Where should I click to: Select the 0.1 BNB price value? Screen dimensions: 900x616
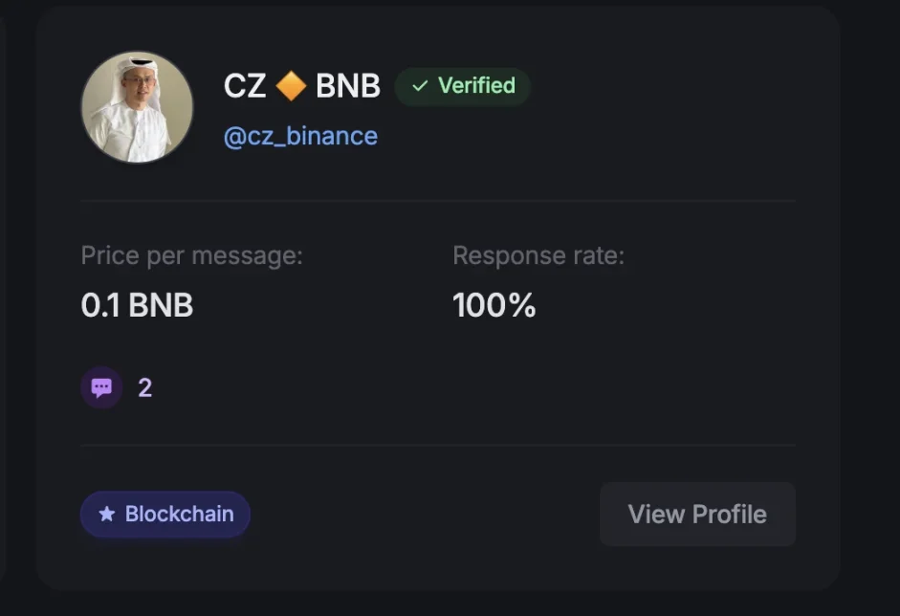(x=137, y=305)
